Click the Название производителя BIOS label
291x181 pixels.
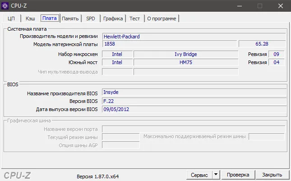[62, 93]
